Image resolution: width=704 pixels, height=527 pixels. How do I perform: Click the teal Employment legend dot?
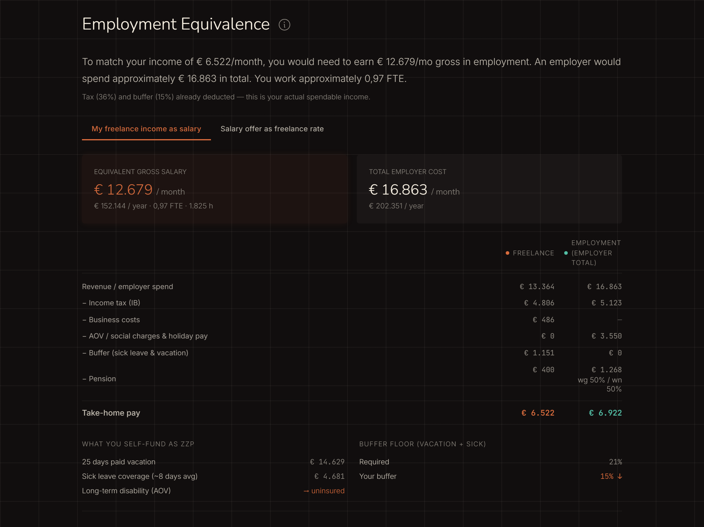coord(566,253)
